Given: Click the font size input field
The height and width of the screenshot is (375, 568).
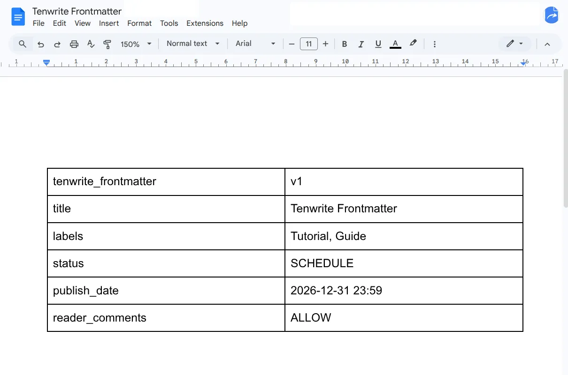Looking at the screenshot, I should (x=308, y=44).
